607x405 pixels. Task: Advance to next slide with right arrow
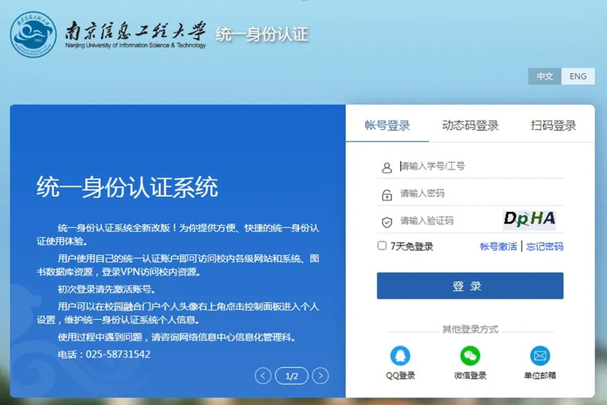click(x=321, y=375)
